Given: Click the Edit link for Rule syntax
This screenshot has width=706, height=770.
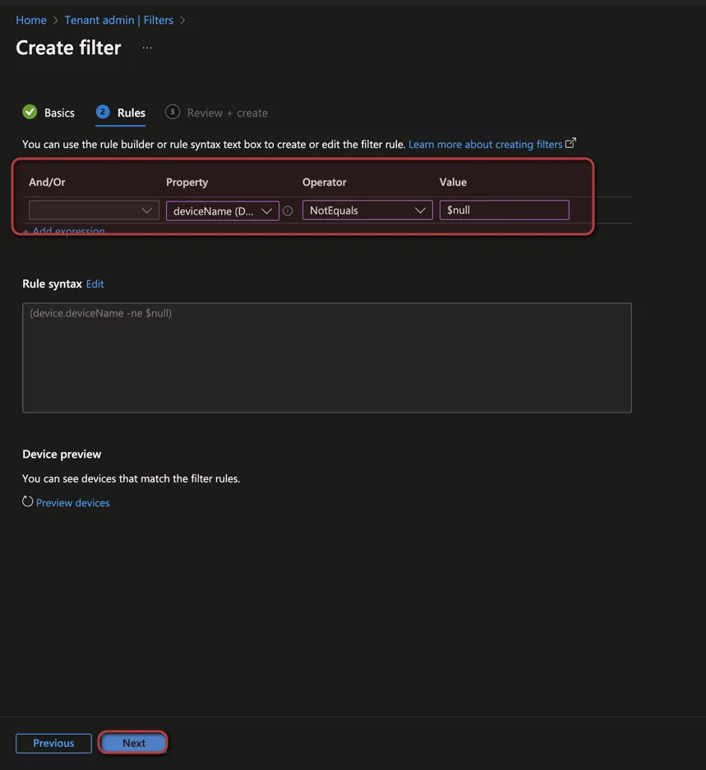Looking at the screenshot, I should pyautogui.click(x=95, y=284).
